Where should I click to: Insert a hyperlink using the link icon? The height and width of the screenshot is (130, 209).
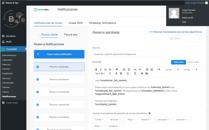142,73
